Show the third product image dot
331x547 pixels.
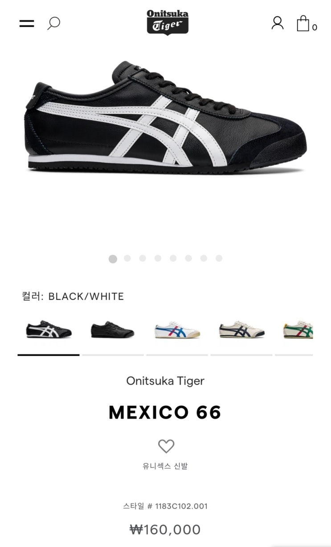click(x=143, y=258)
